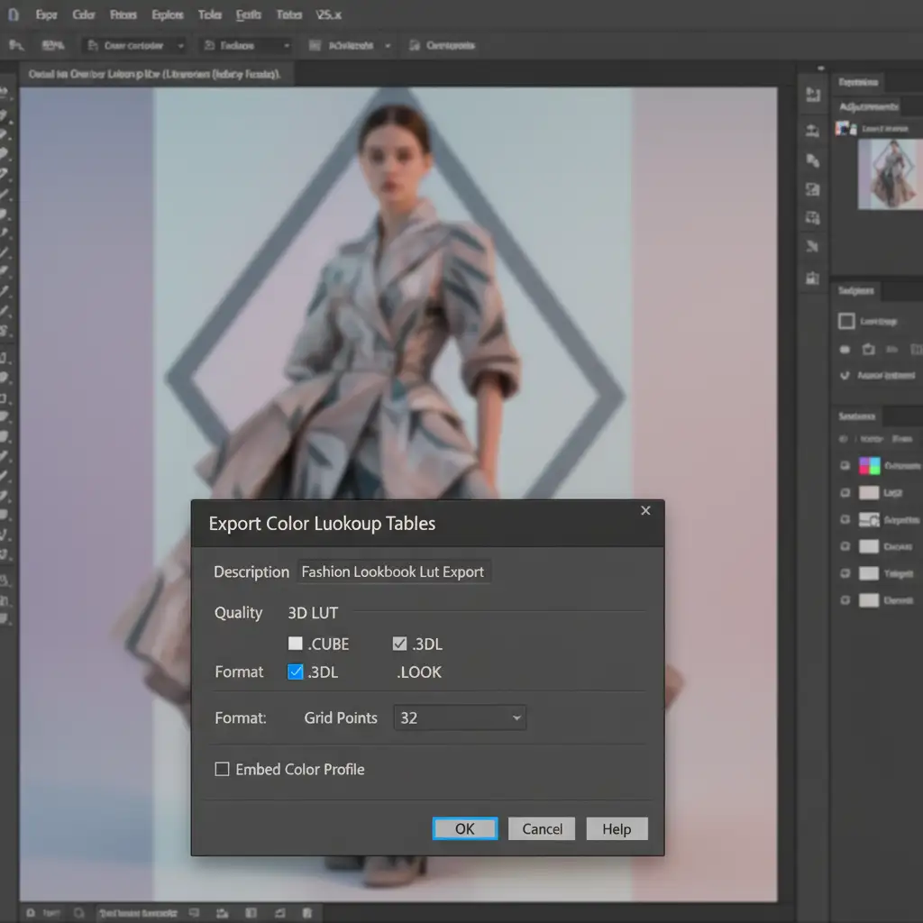The height and width of the screenshot is (923, 923).
Task: Click the bottom icon in right panel strip
Action: pyautogui.click(x=813, y=278)
